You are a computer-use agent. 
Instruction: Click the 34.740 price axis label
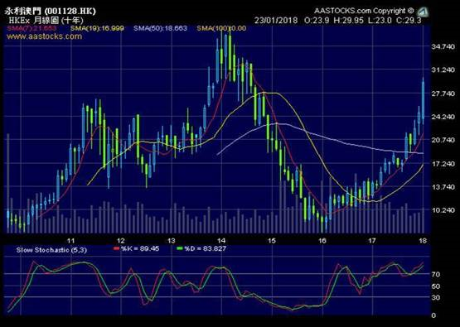443,46
